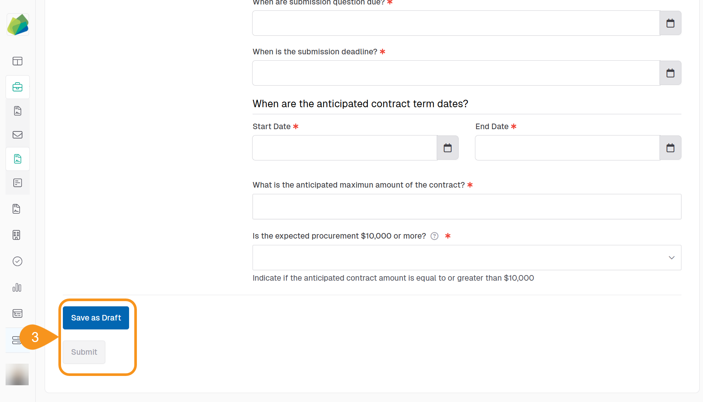The height and width of the screenshot is (402, 703).
Task: Open the analytics bar chart icon
Action: (x=17, y=287)
